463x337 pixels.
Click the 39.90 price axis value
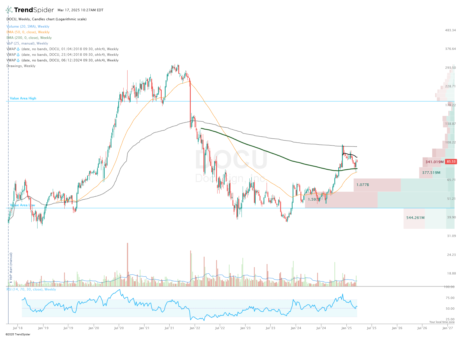pos(451,217)
